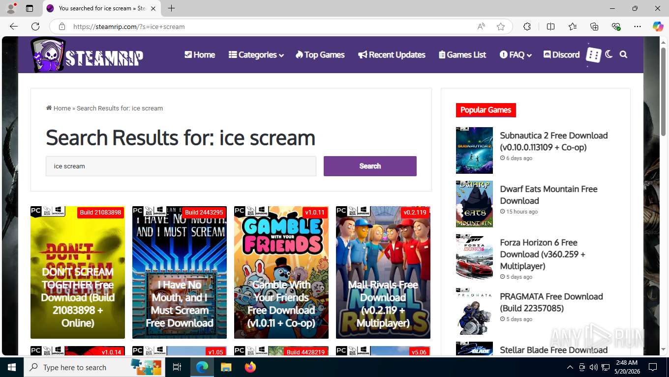
Task: Open DON'T SCREAM TOGETHER game card
Action: (x=78, y=272)
